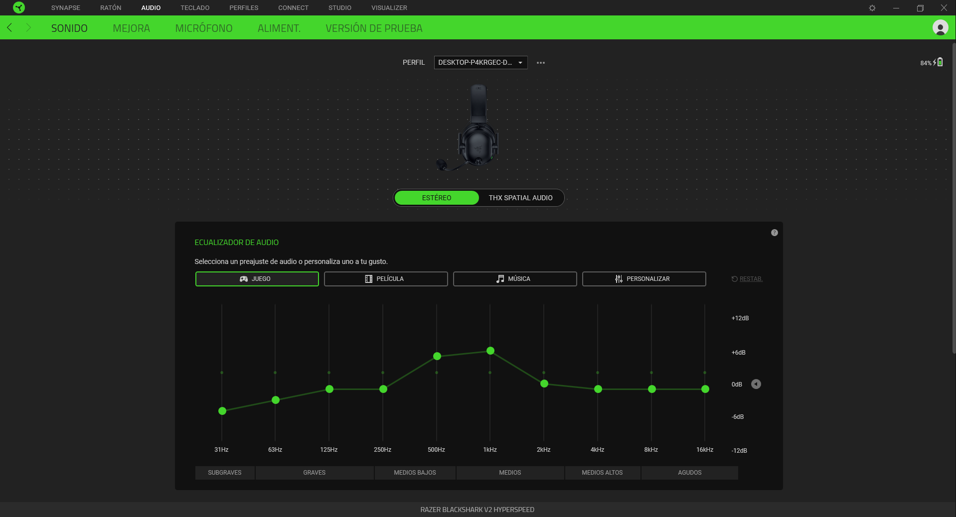Click the RAZER BLACKSHARK V2 HYPERSPEED label
This screenshot has height=517, width=956.
477,510
